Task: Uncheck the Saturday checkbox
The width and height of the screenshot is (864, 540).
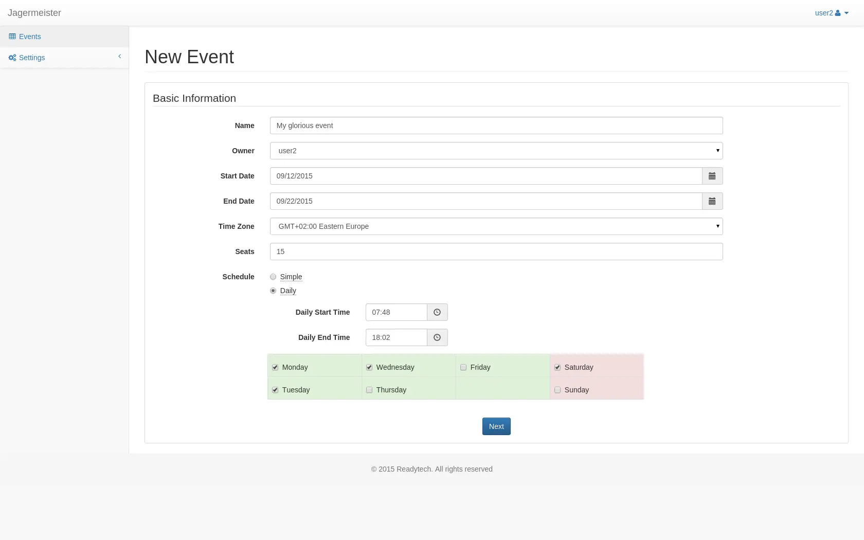Action: (x=557, y=367)
